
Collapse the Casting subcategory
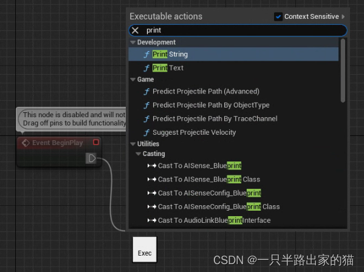(x=139, y=154)
